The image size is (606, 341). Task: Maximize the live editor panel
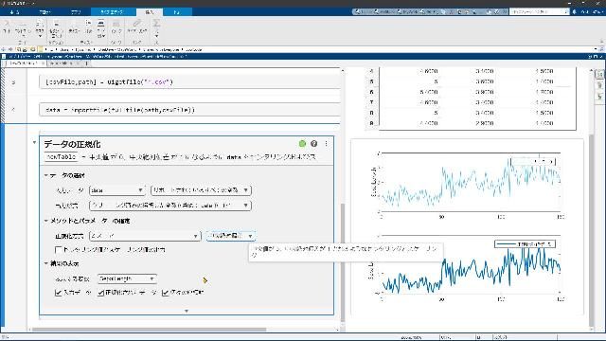pos(596,57)
